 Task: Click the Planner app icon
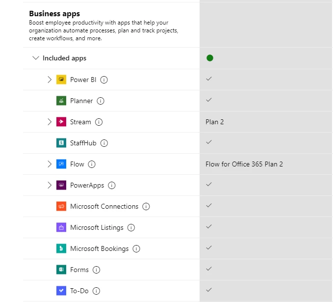[x=61, y=101]
